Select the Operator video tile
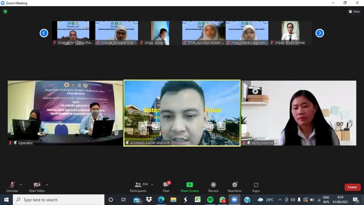 click(65, 113)
